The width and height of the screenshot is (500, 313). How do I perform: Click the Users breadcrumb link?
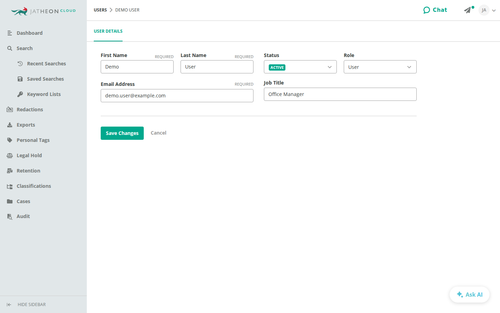[x=100, y=10]
